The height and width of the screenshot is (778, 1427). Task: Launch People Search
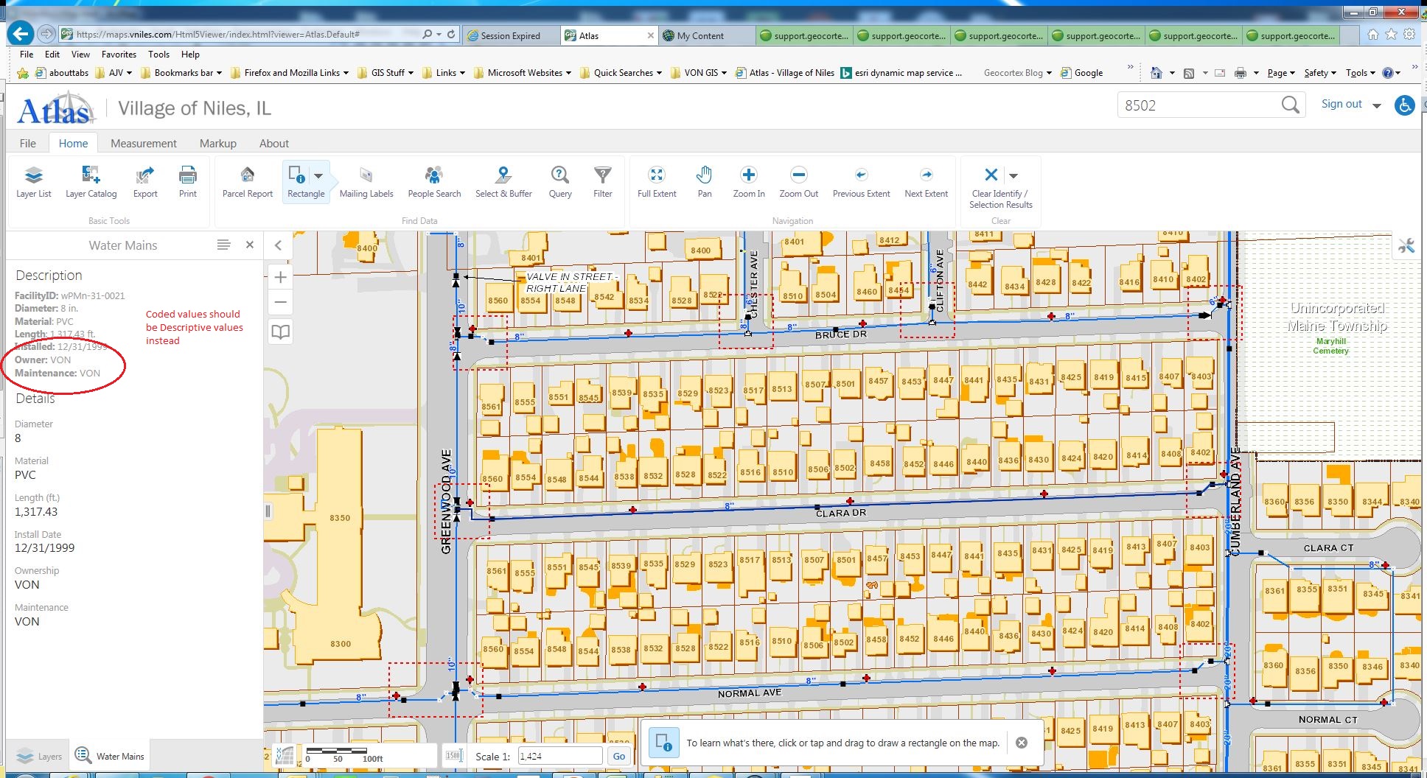click(434, 182)
